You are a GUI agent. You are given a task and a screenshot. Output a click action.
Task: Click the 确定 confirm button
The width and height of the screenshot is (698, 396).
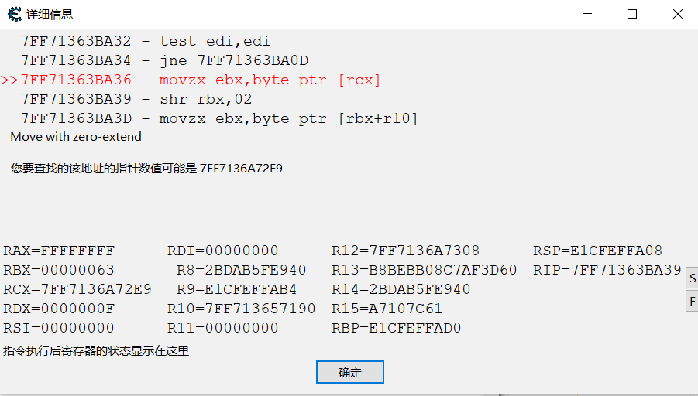click(x=350, y=372)
